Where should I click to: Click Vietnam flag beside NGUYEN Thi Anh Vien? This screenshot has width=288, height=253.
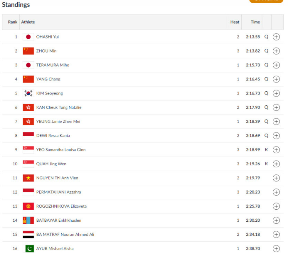click(28, 178)
